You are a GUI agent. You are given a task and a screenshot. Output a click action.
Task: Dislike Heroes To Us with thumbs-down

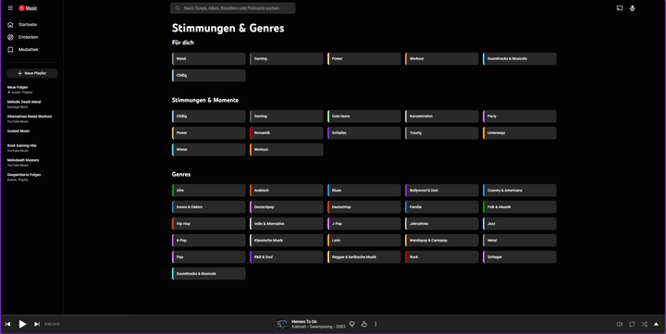pyautogui.click(x=352, y=324)
